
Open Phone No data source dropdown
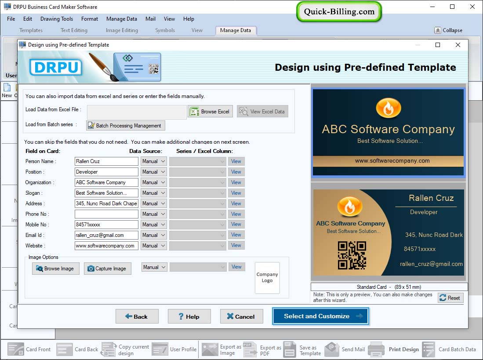[x=154, y=214]
